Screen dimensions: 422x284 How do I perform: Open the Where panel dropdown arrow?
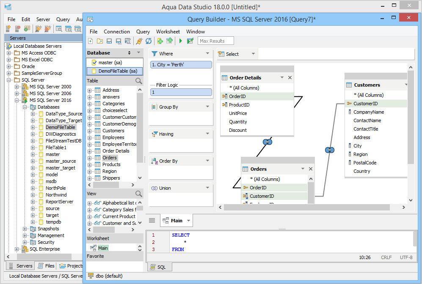click(x=207, y=54)
